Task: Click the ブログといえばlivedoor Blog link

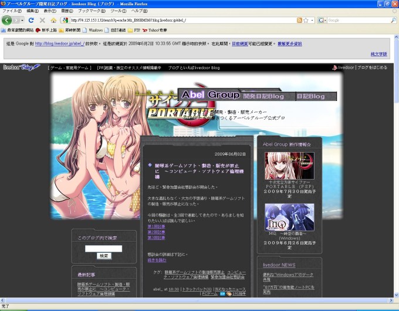Action: pos(194,67)
